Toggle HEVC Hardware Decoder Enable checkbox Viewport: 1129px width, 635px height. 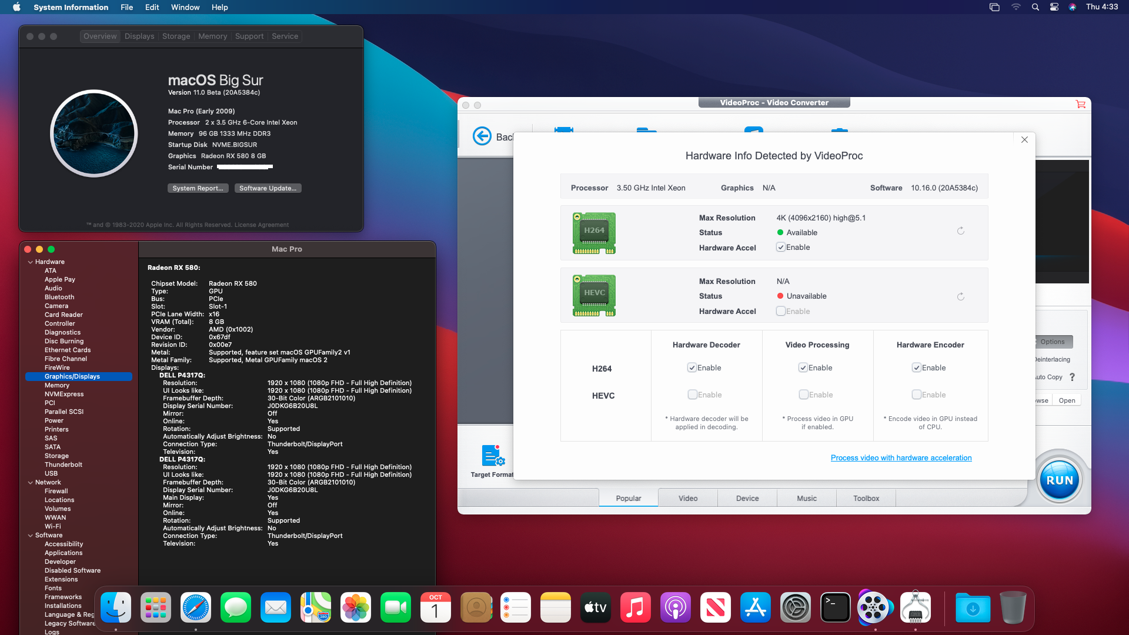(x=692, y=395)
